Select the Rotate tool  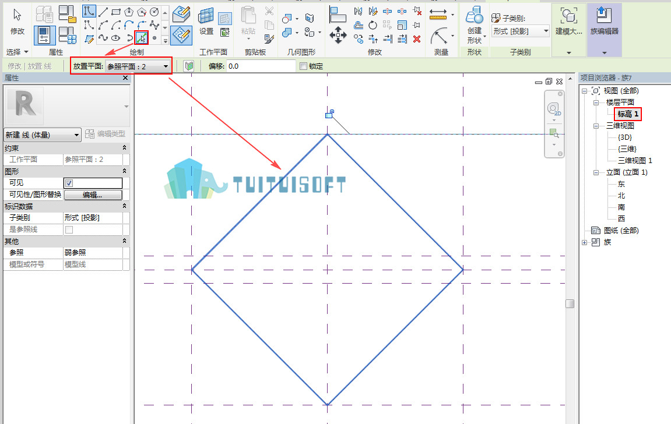pos(373,25)
